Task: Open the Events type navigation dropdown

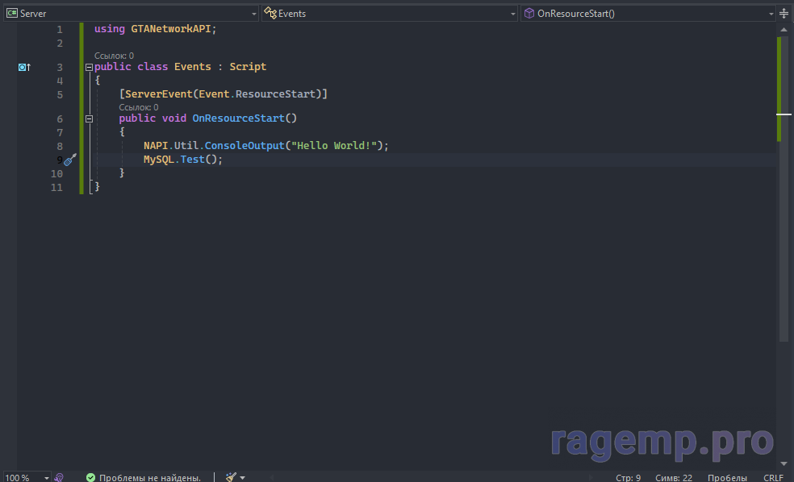Action: (512, 14)
